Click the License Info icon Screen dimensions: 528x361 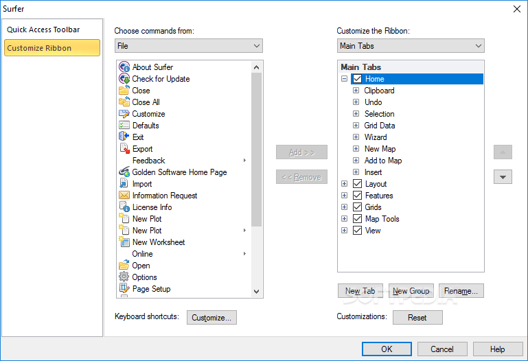click(124, 207)
